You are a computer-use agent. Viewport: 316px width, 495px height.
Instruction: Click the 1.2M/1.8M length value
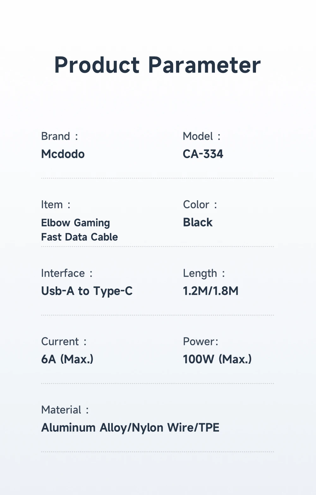(211, 291)
